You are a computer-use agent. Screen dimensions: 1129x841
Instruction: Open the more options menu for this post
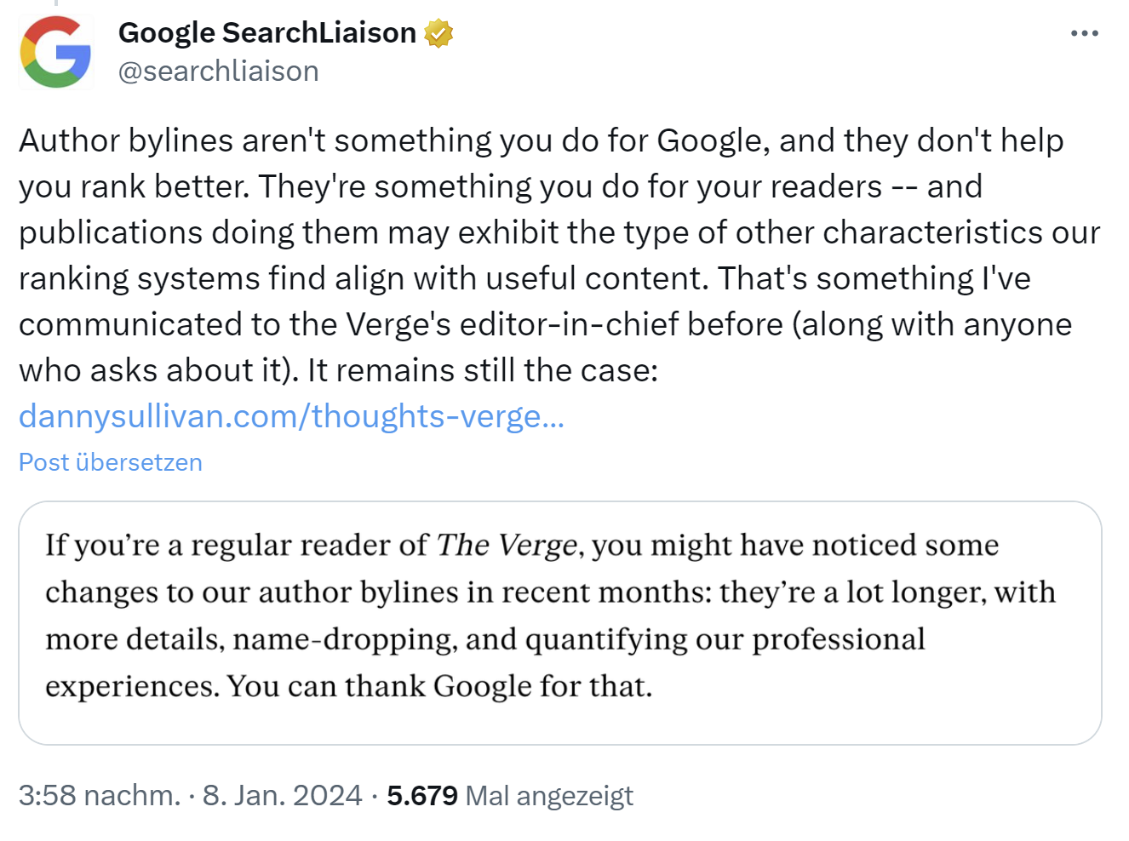[1084, 32]
